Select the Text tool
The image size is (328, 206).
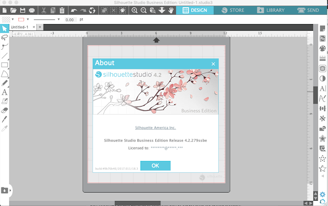5,92
